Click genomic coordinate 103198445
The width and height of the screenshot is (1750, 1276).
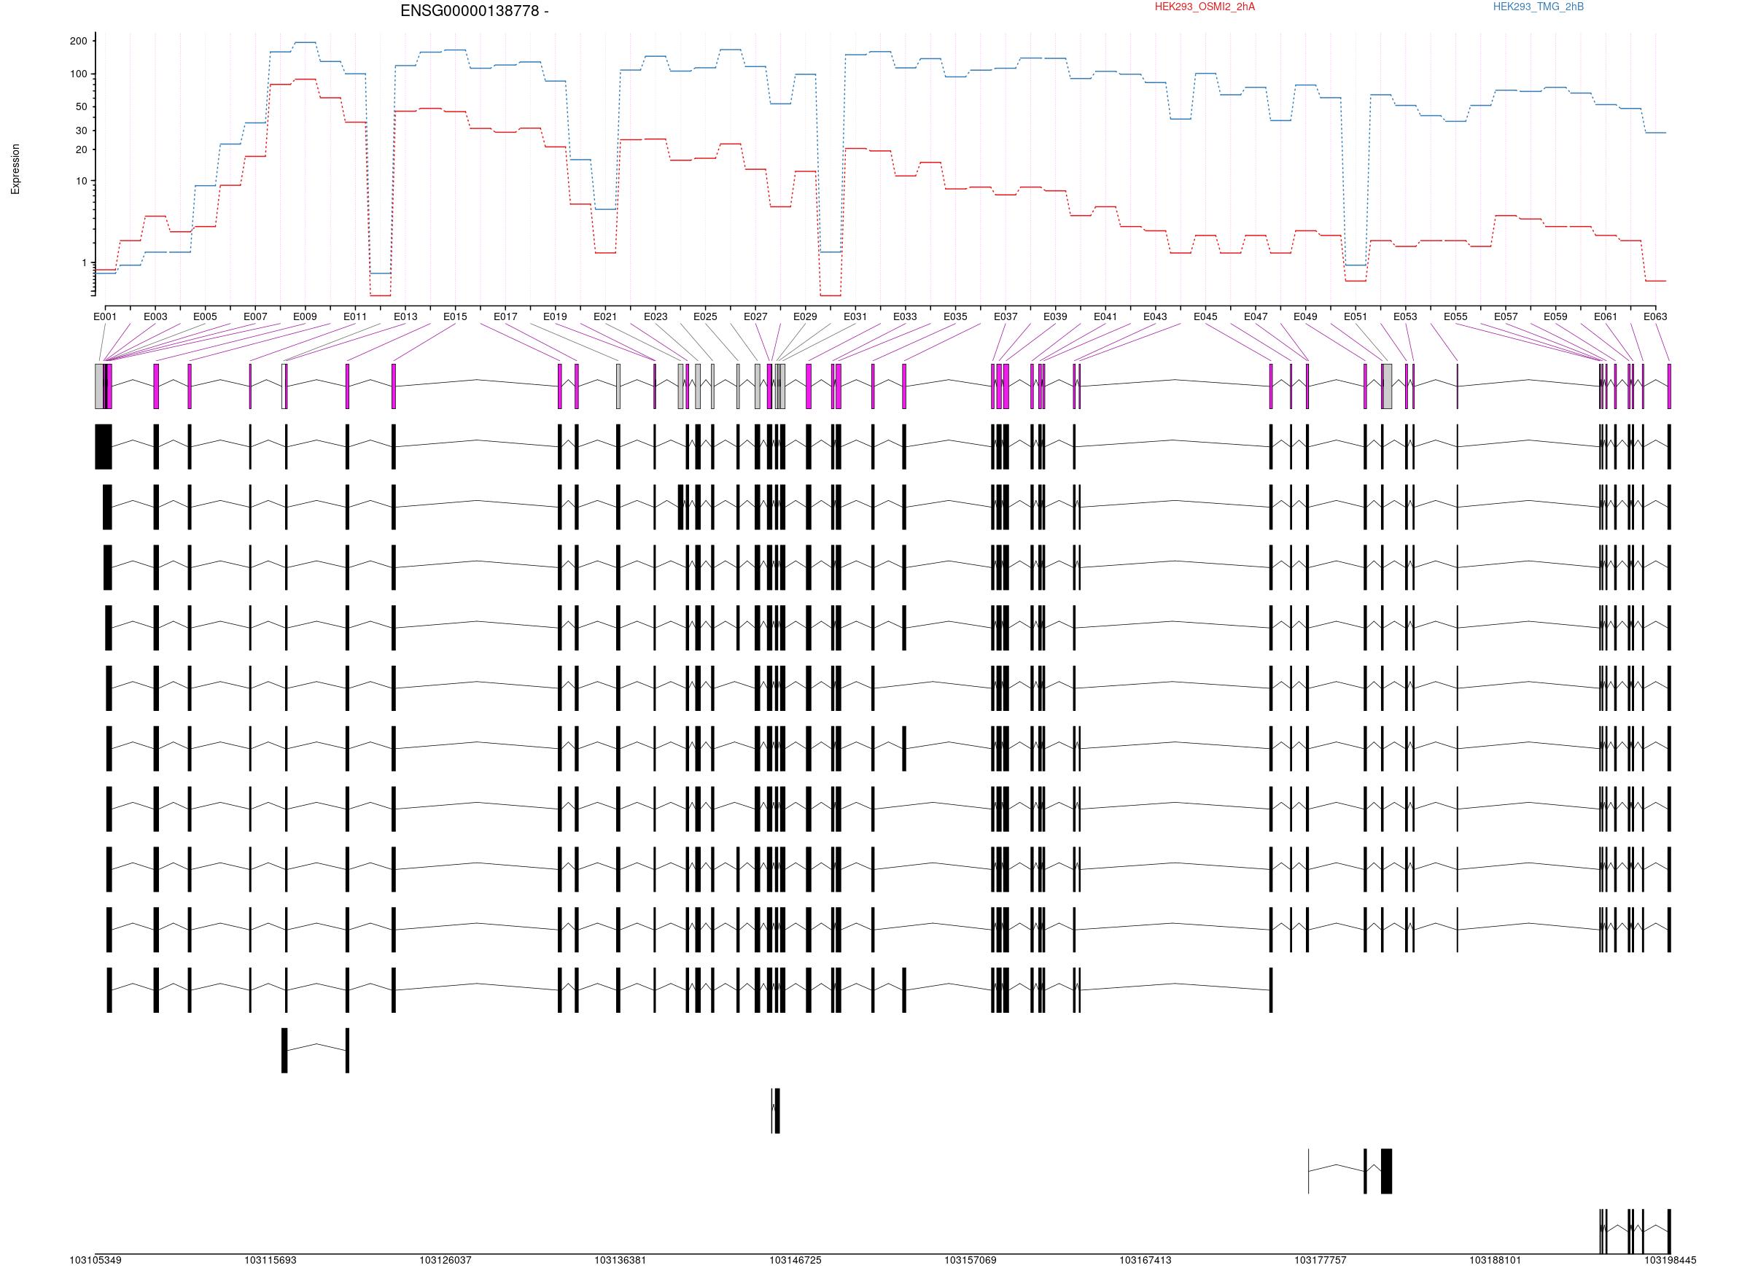tap(1671, 1260)
